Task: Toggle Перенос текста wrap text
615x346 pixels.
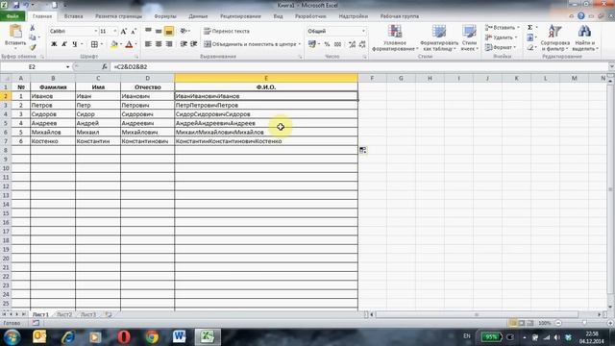Action: [227, 31]
